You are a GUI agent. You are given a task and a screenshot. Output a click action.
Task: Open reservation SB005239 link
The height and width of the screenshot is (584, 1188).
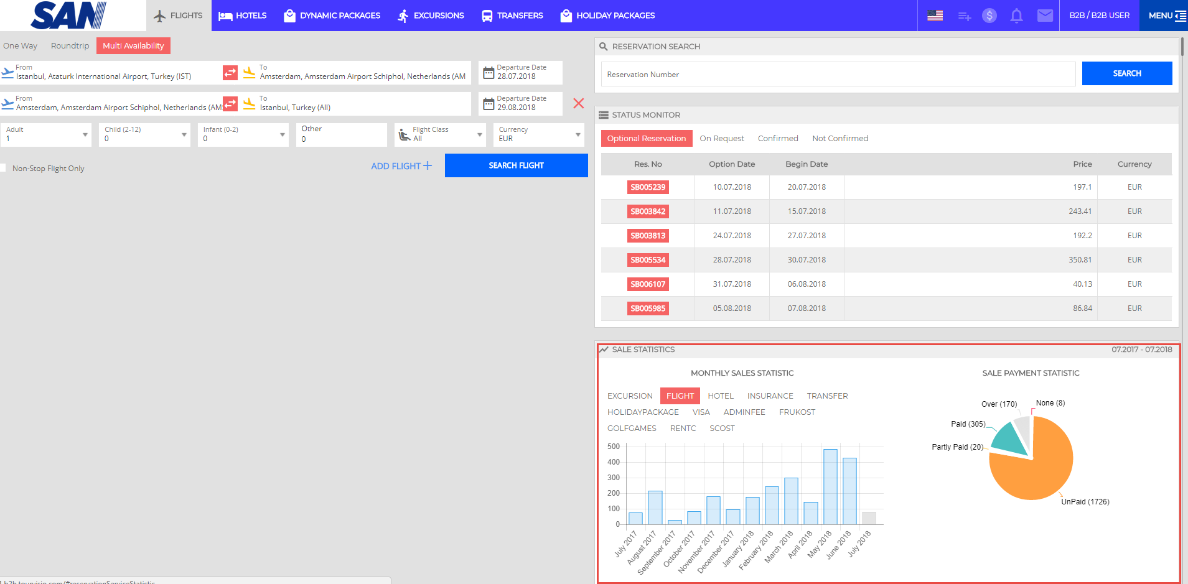click(x=647, y=187)
